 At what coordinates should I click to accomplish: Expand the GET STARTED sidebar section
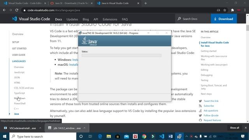[19, 48]
